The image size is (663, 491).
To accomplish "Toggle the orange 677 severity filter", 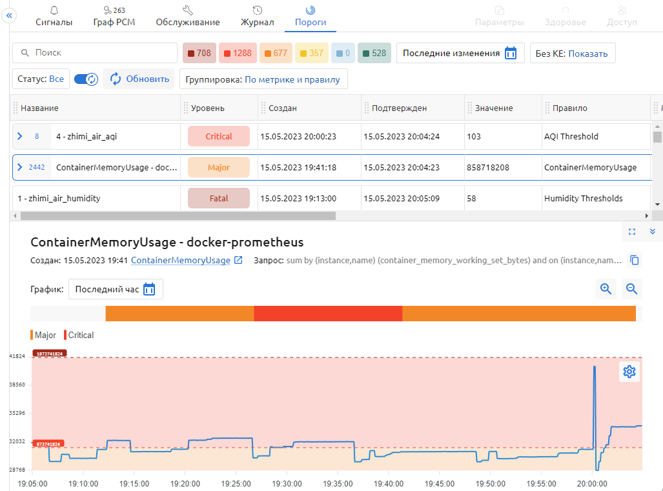I will click(x=275, y=53).
